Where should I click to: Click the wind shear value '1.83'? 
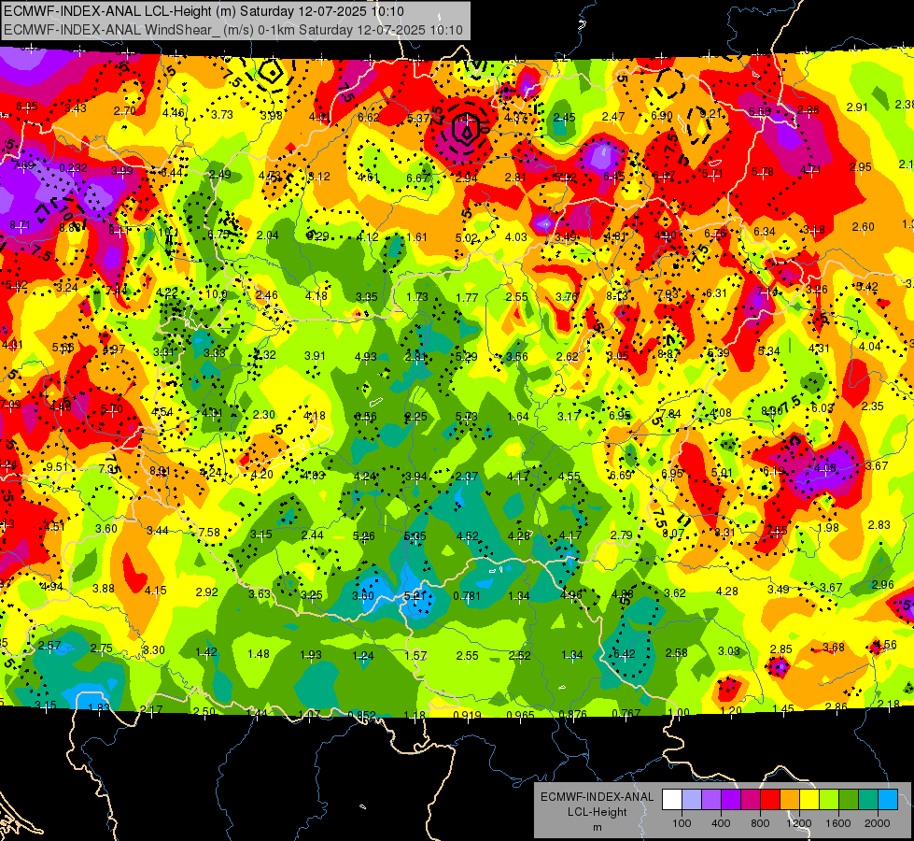point(99,708)
